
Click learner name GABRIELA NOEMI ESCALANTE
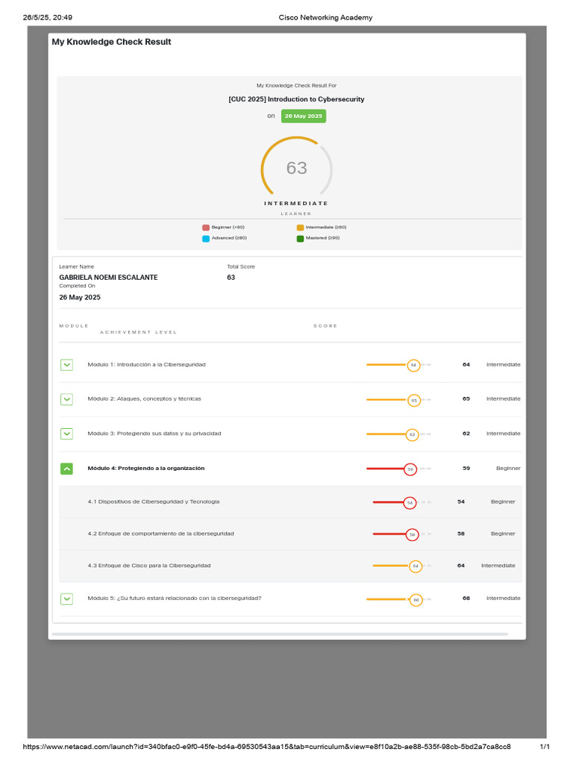pyautogui.click(x=109, y=278)
